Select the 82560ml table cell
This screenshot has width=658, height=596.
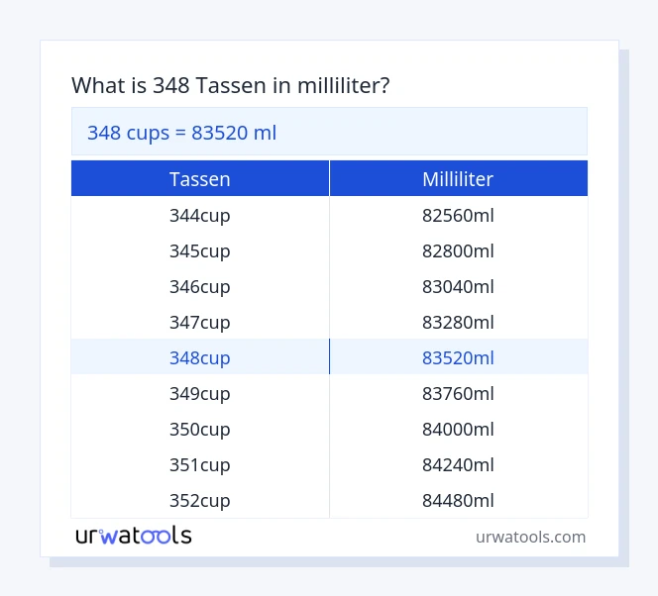(x=458, y=215)
